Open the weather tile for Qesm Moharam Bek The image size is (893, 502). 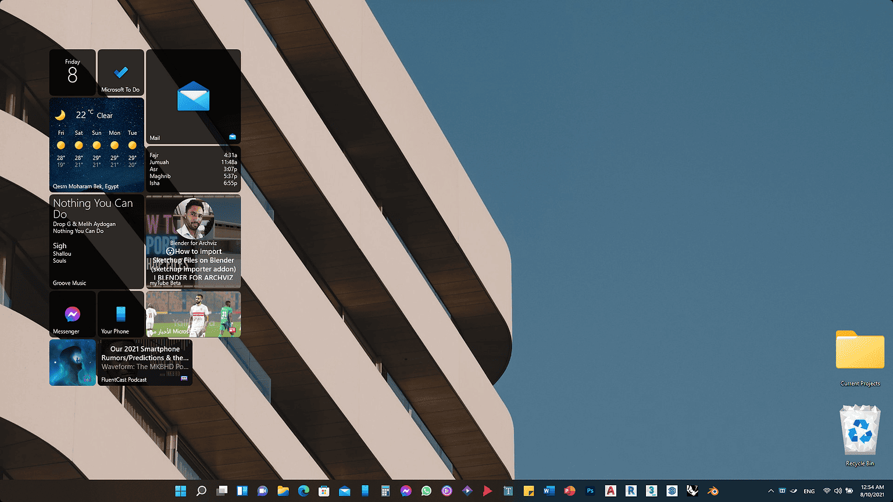pyautogui.click(x=97, y=144)
